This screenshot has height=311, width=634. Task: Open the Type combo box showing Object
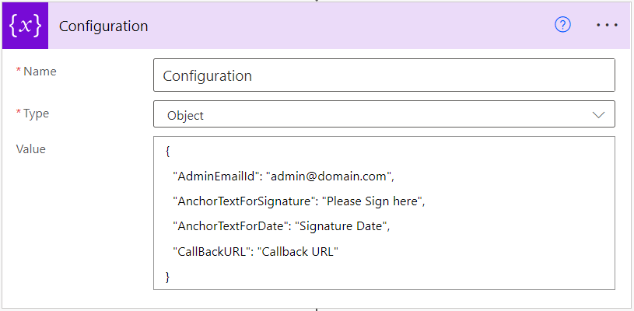pyautogui.click(x=384, y=114)
